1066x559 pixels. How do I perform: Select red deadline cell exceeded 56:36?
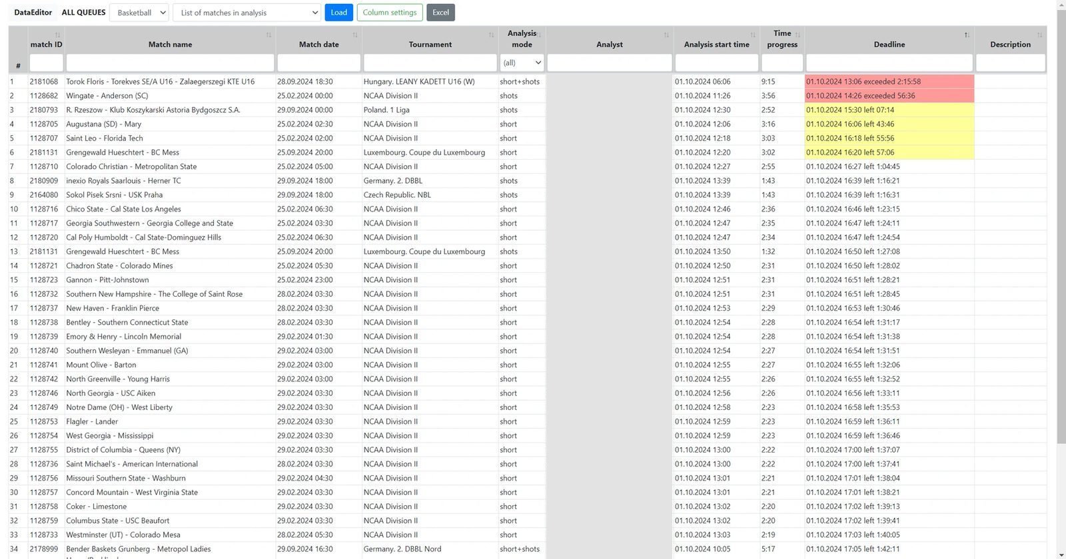tap(889, 96)
